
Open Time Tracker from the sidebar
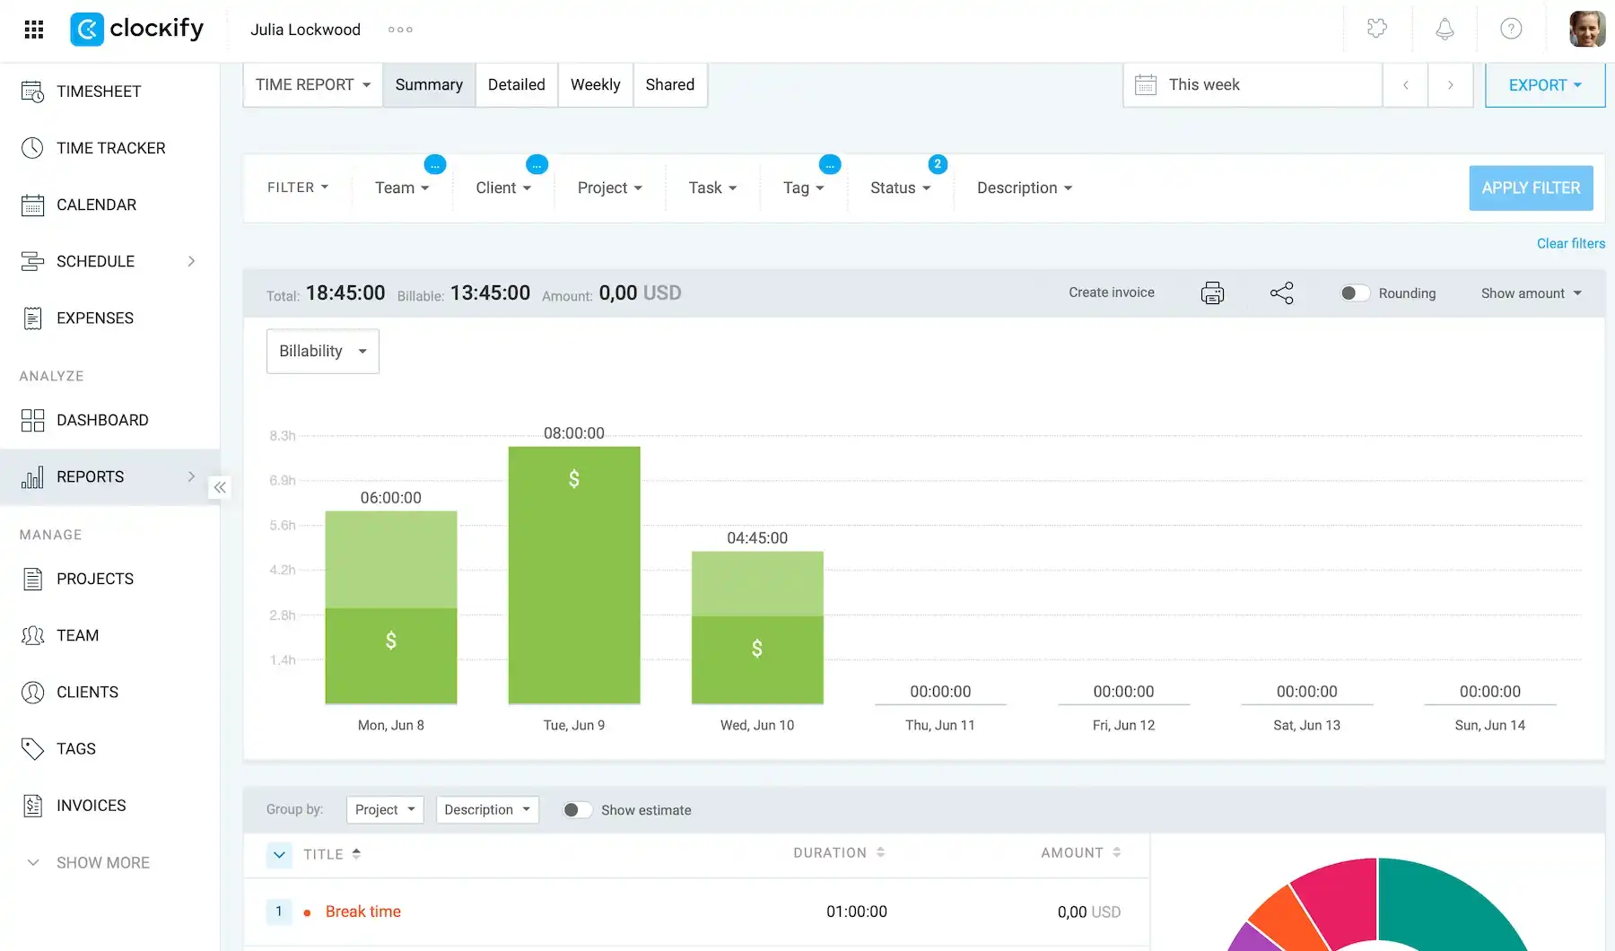pos(109,148)
